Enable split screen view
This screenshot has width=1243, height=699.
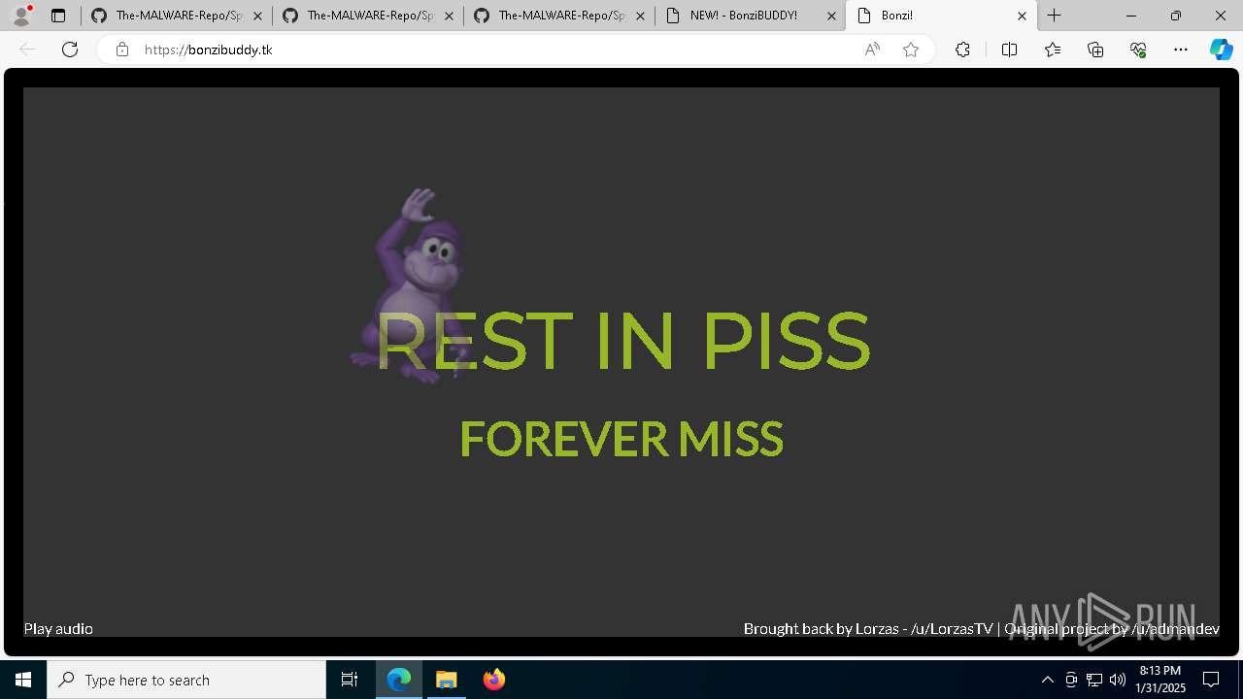coord(1009,50)
